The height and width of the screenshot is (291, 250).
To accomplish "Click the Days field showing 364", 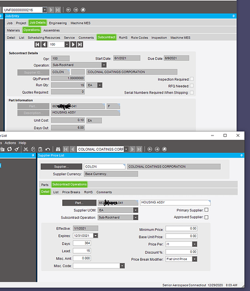I will pyautogui.click(x=82, y=243).
